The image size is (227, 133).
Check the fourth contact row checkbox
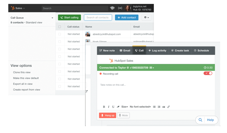60,56
